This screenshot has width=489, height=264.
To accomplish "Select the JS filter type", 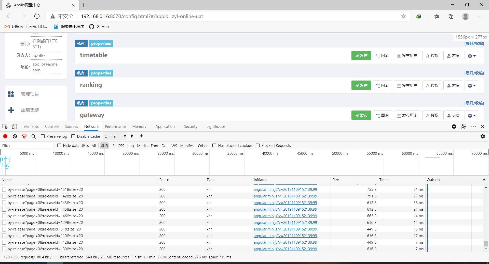I will (x=113, y=146).
